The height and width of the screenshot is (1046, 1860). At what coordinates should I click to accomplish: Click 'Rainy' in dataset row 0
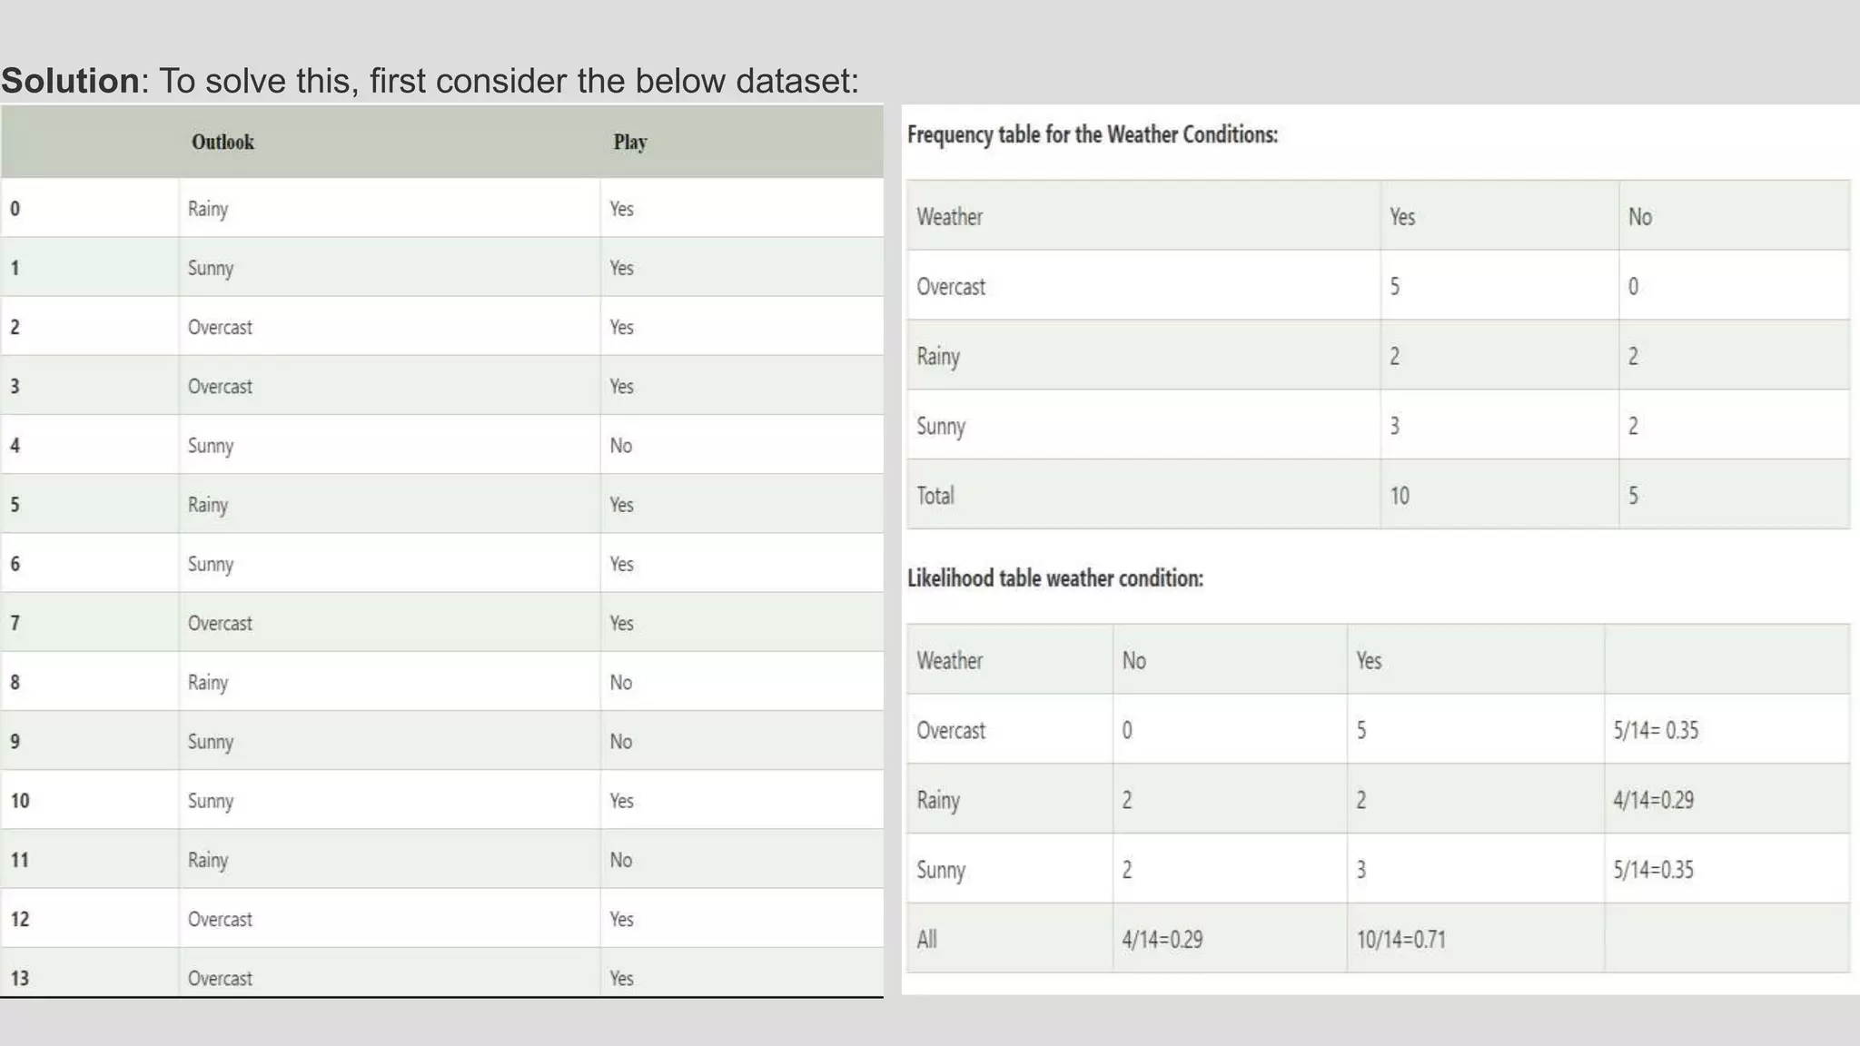(x=208, y=209)
